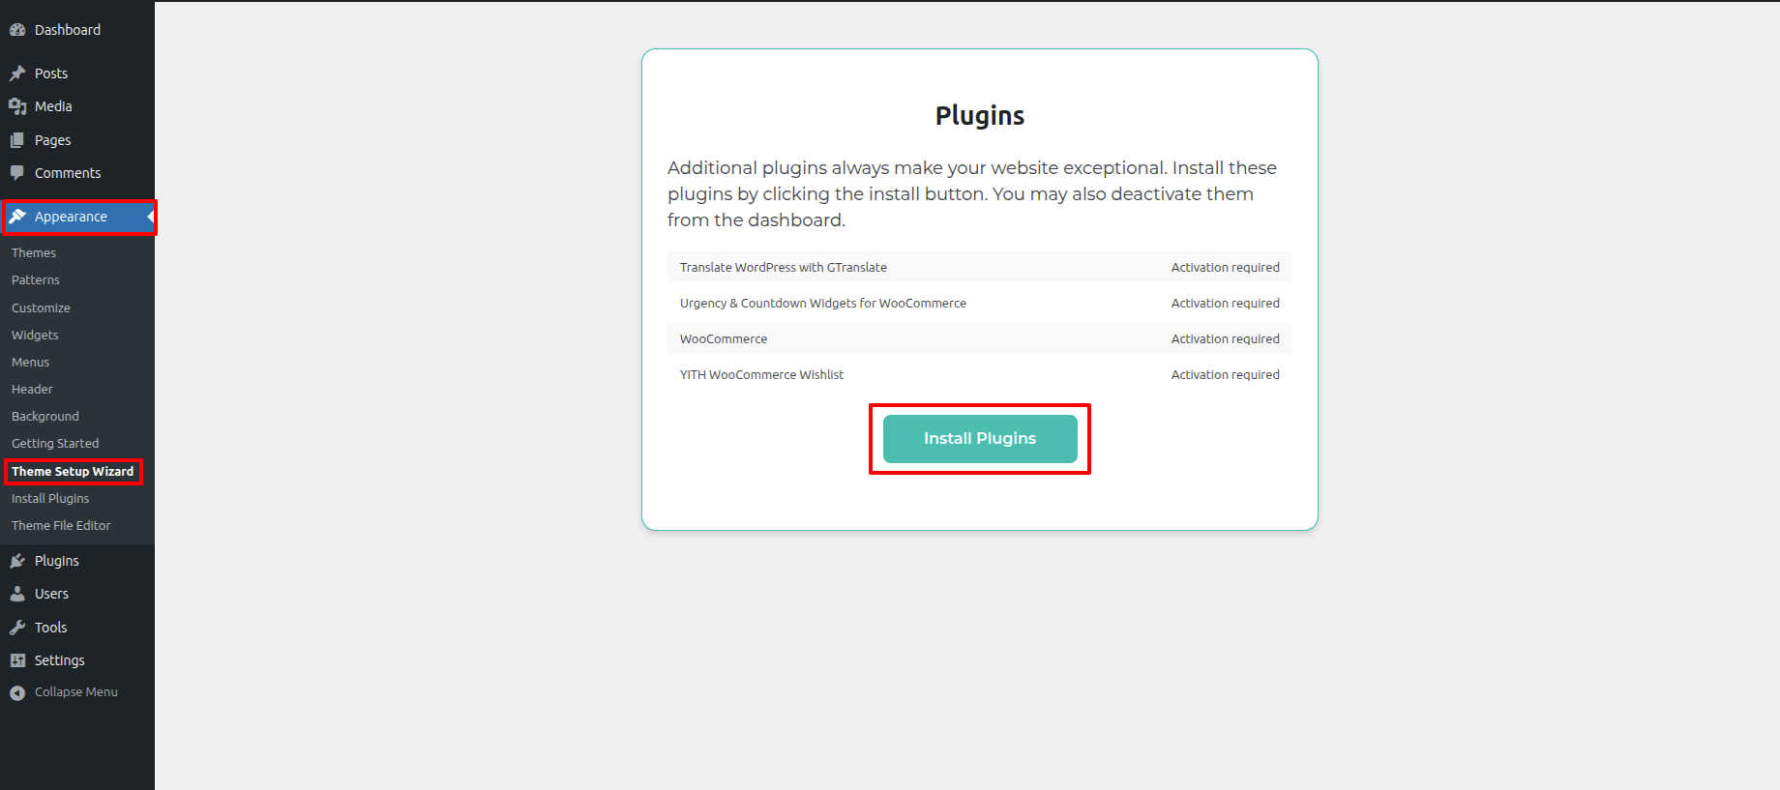Click the Pages icon in sidebar
The height and width of the screenshot is (790, 1780).
pyautogui.click(x=17, y=140)
